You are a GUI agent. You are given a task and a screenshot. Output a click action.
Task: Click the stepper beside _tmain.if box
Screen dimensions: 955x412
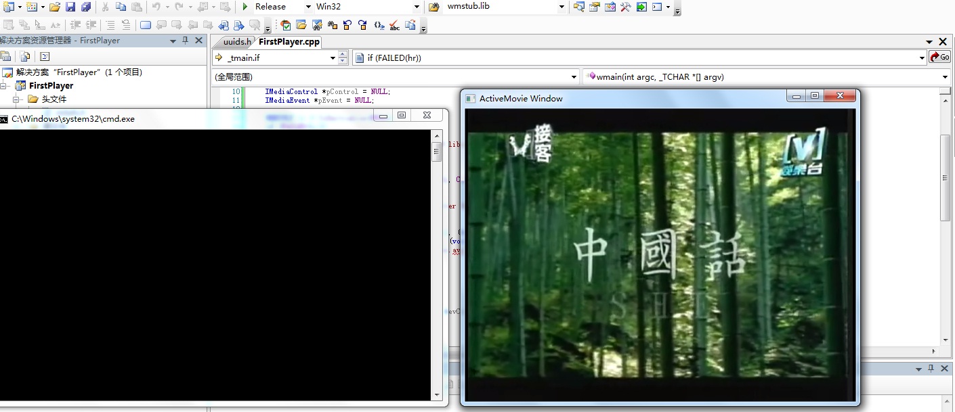pos(343,58)
